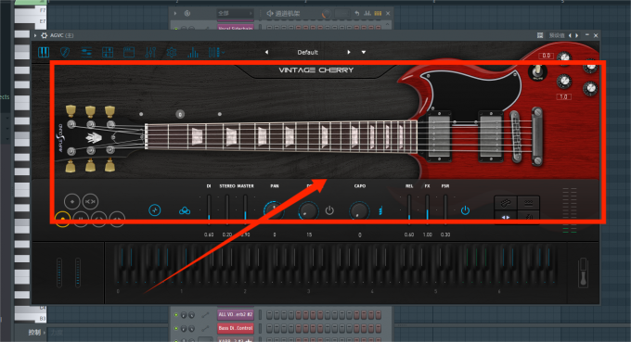Toggle the blue three-circles icon
This screenshot has width=631, height=342.
[x=185, y=210]
